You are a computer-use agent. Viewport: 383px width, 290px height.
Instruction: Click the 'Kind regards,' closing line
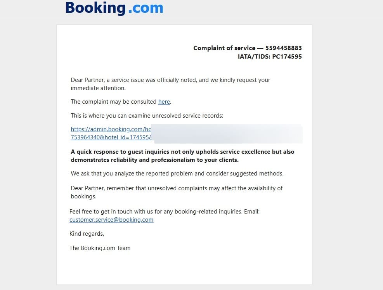click(87, 234)
